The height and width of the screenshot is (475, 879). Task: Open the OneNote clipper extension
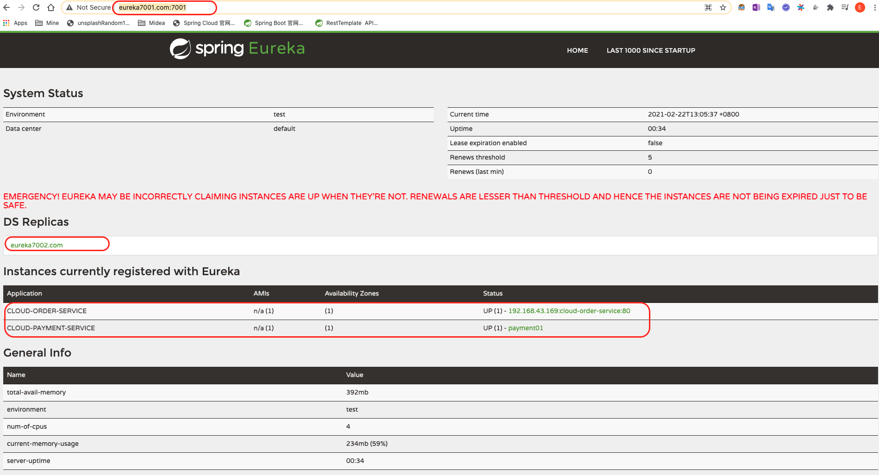tap(756, 7)
